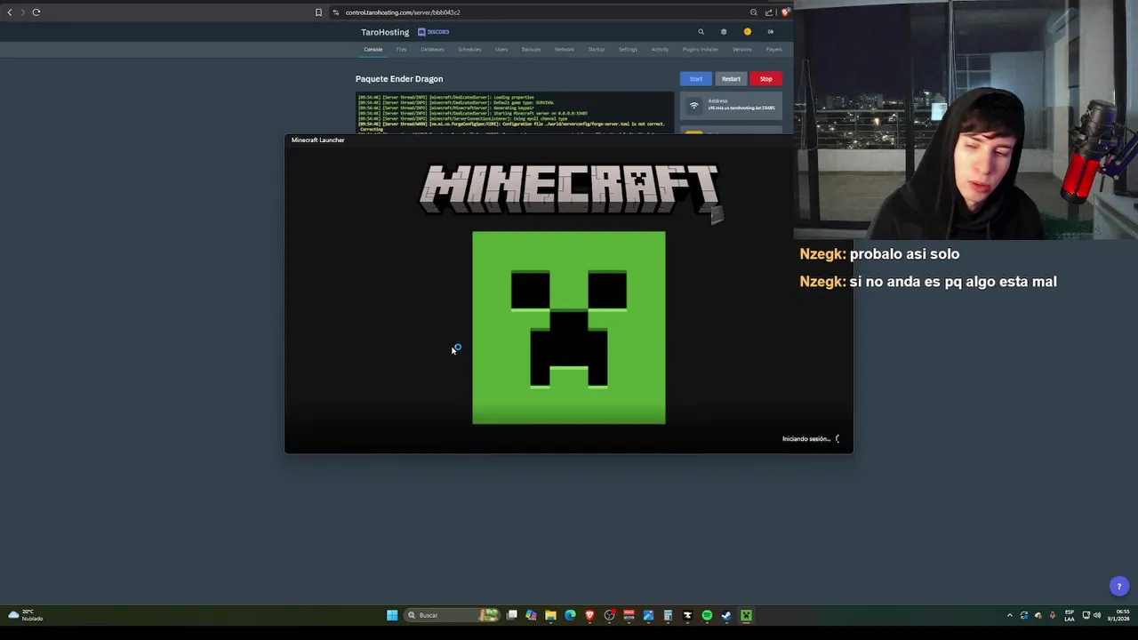Open the Files tab

point(402,50)
